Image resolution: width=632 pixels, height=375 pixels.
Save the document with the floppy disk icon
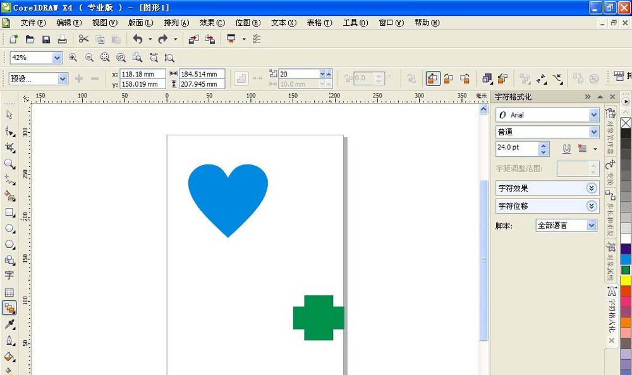click(46, 39)
